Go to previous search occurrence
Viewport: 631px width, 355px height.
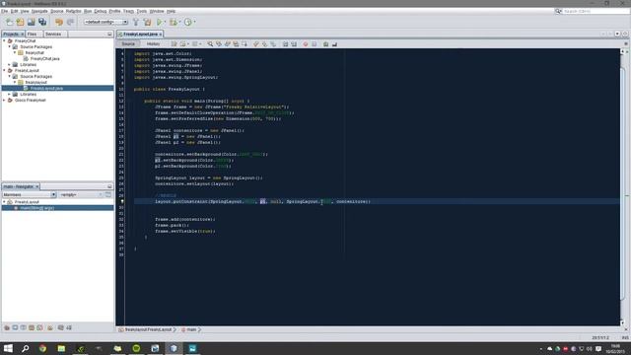(219, 43)
